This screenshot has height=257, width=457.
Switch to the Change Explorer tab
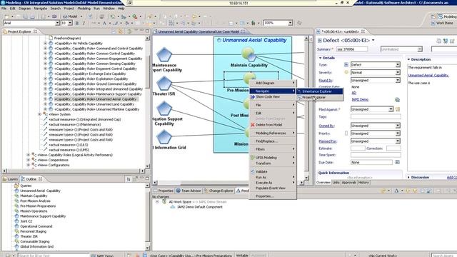(219, 191)
